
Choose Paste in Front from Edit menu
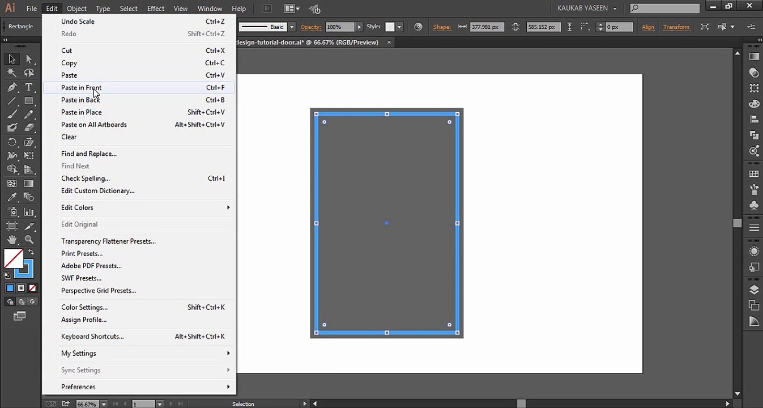pyautogui.click(x=139, y=87)
